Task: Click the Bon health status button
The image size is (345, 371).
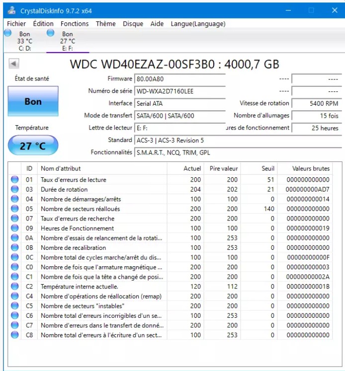Action: click(33, 101)
